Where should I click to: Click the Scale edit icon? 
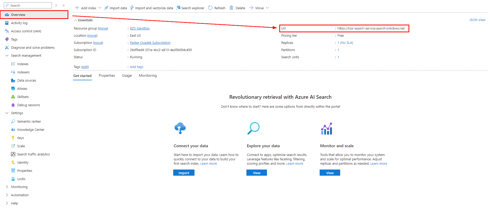(x=13, y=146)
